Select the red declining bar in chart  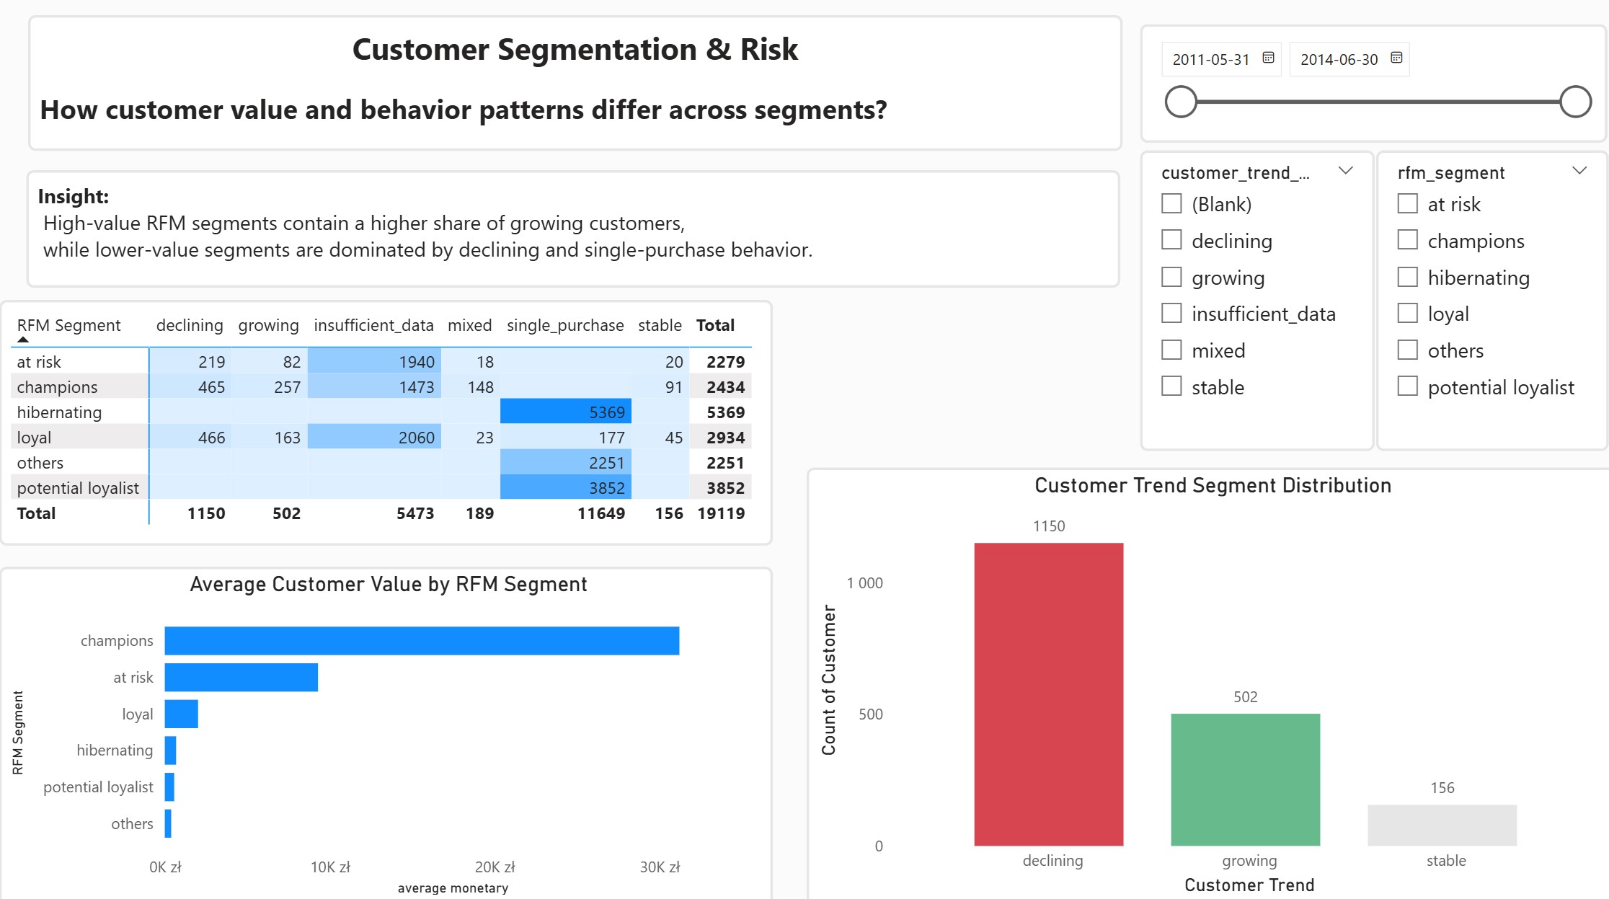point(1048,694)
